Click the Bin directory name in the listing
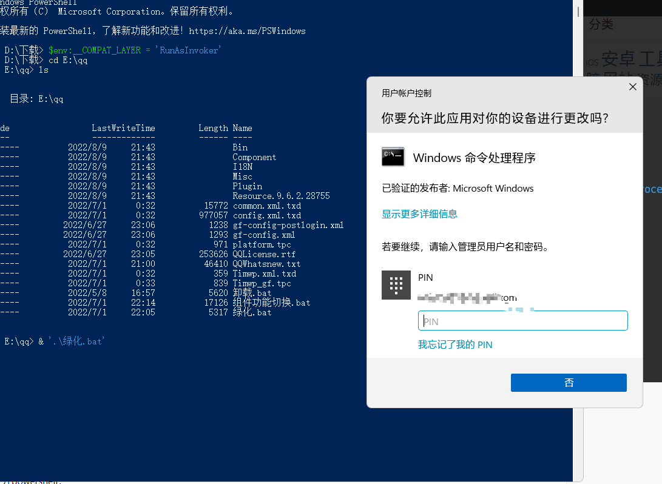This screenshot has width=662, height=484. pyautogui.click(x=240, y=147)
